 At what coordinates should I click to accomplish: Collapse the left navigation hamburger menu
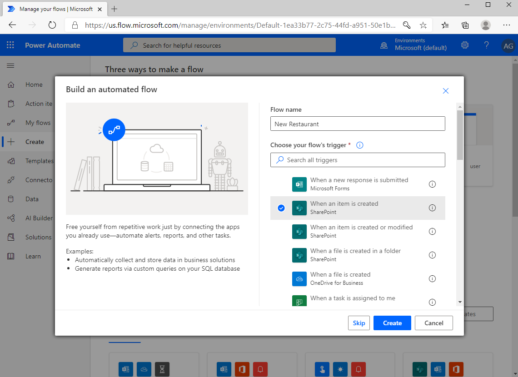(x=10, y=65)
